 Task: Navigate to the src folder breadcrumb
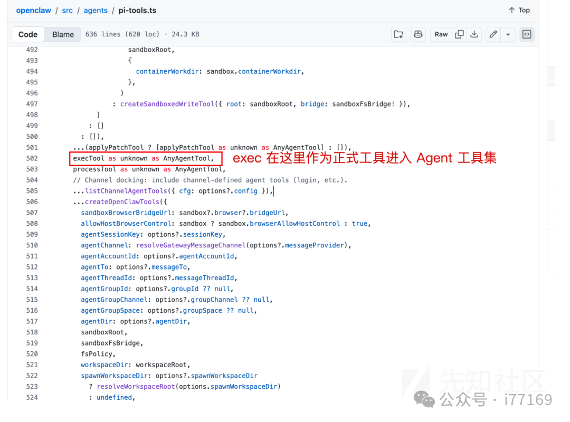(67, 10)
